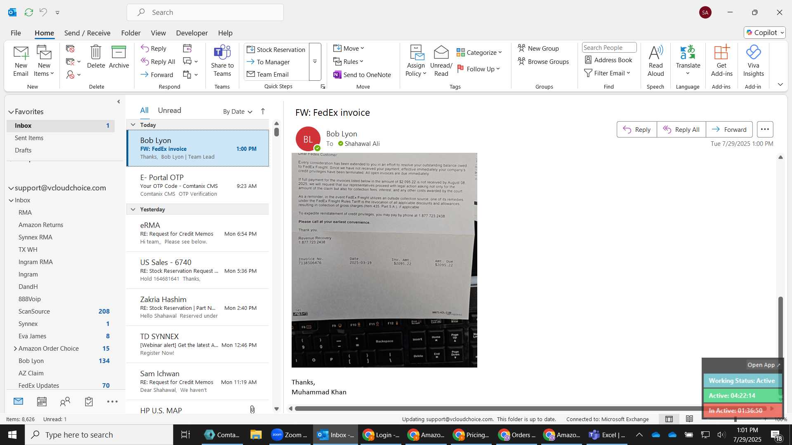Expand the Amazon Order Choice folder
The height and width of the screenshot is (445, 792).
coord(15,349)
